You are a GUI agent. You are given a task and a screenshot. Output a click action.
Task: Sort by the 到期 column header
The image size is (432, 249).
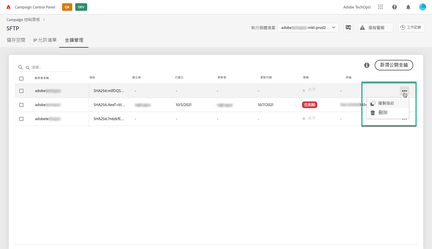coord(306,77)
